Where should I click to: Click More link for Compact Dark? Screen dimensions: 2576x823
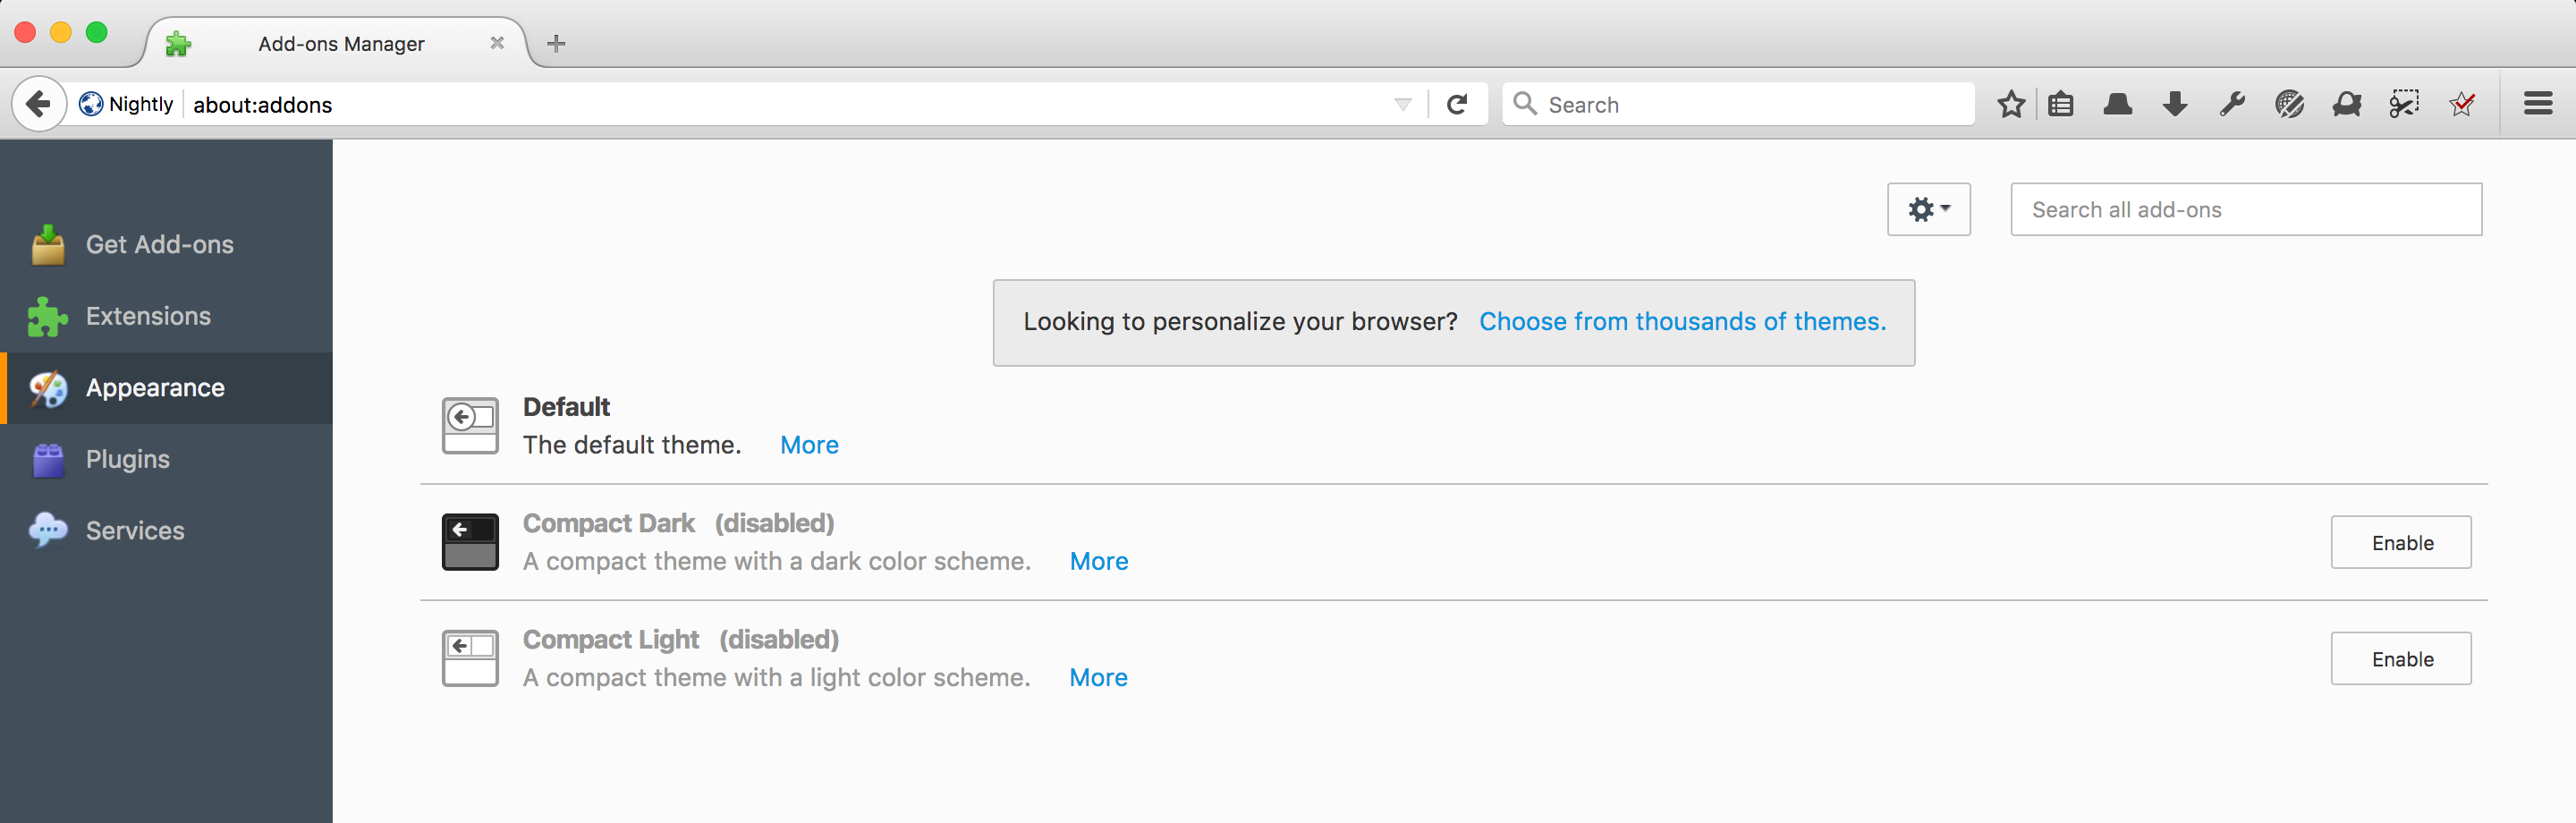[1098, 561]
